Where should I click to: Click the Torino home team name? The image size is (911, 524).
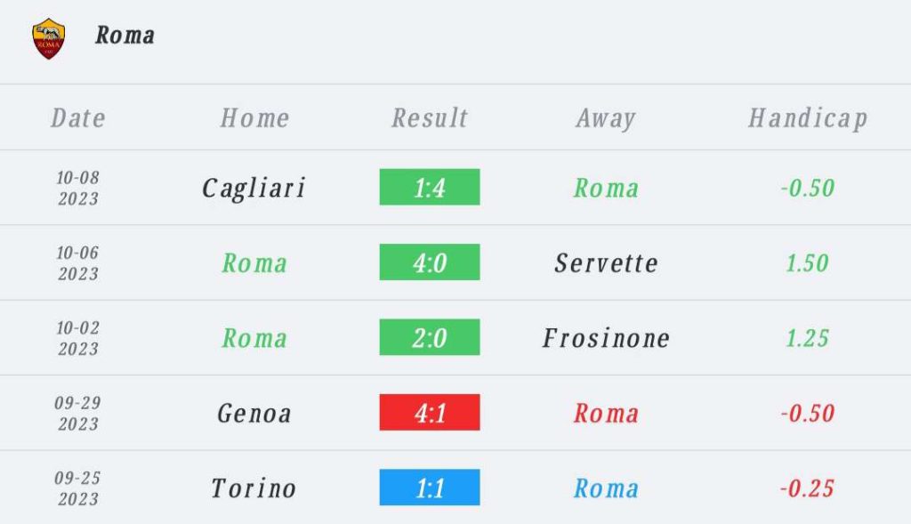(x=254, y=488)
